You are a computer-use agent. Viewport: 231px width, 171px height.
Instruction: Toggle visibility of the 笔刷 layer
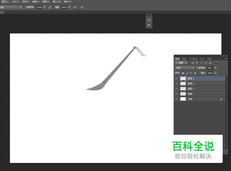click(x=177, y=94)
